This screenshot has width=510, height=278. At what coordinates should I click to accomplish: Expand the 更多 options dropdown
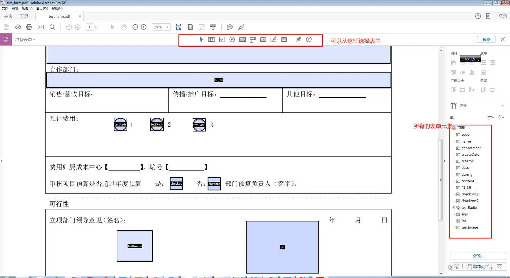[x=503, y=106]
